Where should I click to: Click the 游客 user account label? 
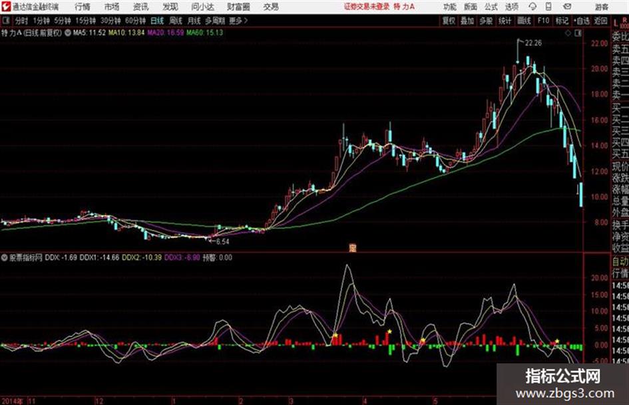(601, 7)
